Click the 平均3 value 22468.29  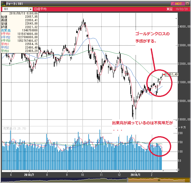point(31,51)
